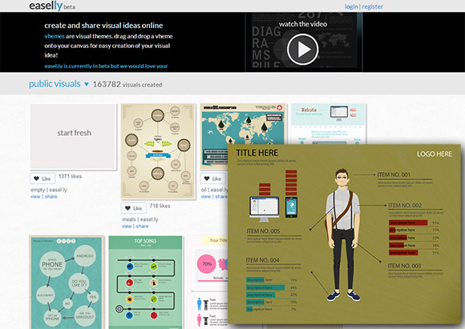Select the start fresh blank canvas

point(74,137)
